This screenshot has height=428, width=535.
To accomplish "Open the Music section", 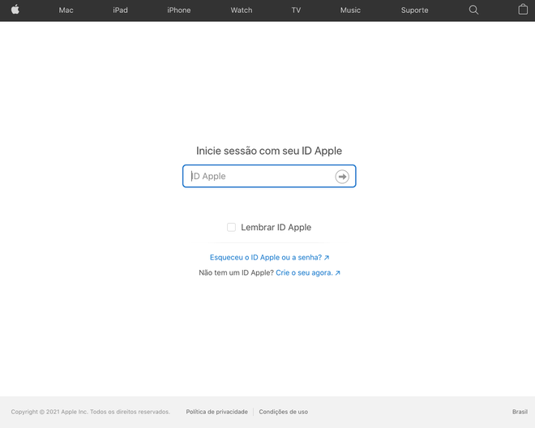I will pos(350,11).
